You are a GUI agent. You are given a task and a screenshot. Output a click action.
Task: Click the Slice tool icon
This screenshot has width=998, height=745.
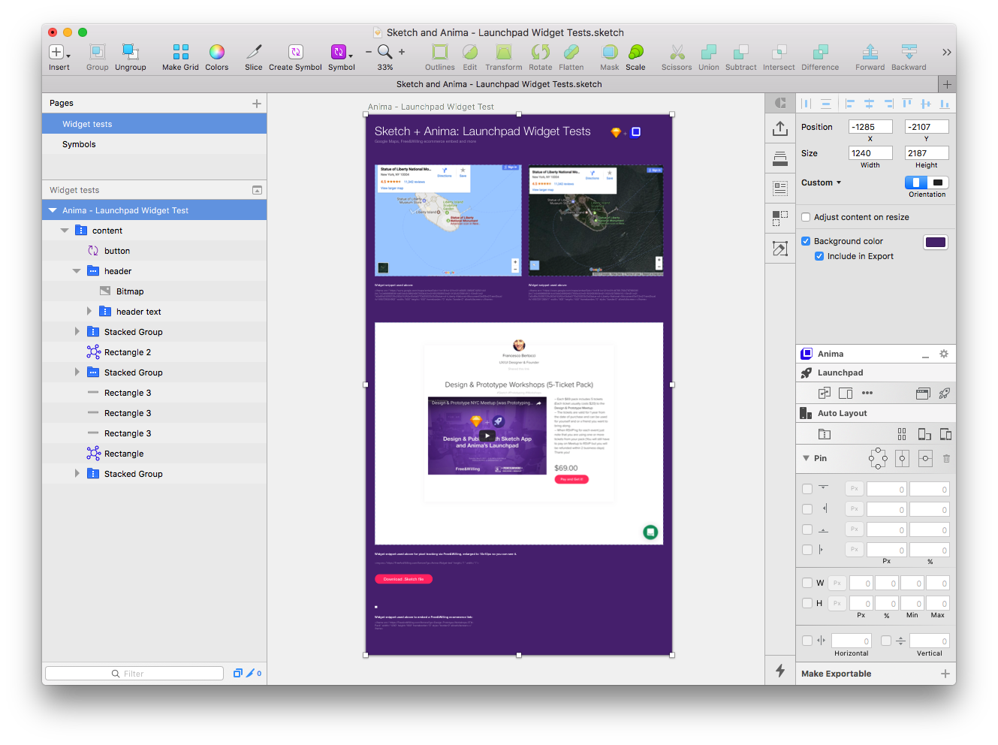[x=254, y=53]
